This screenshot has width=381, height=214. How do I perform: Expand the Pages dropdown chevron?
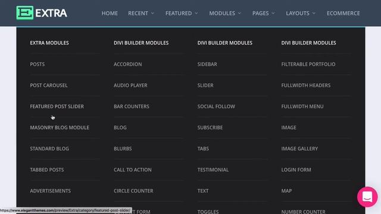click(273, 13)
